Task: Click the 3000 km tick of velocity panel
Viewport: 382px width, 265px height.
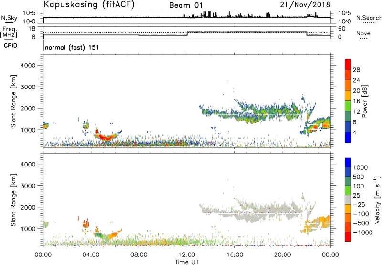Action: click(x=28, y=186)
